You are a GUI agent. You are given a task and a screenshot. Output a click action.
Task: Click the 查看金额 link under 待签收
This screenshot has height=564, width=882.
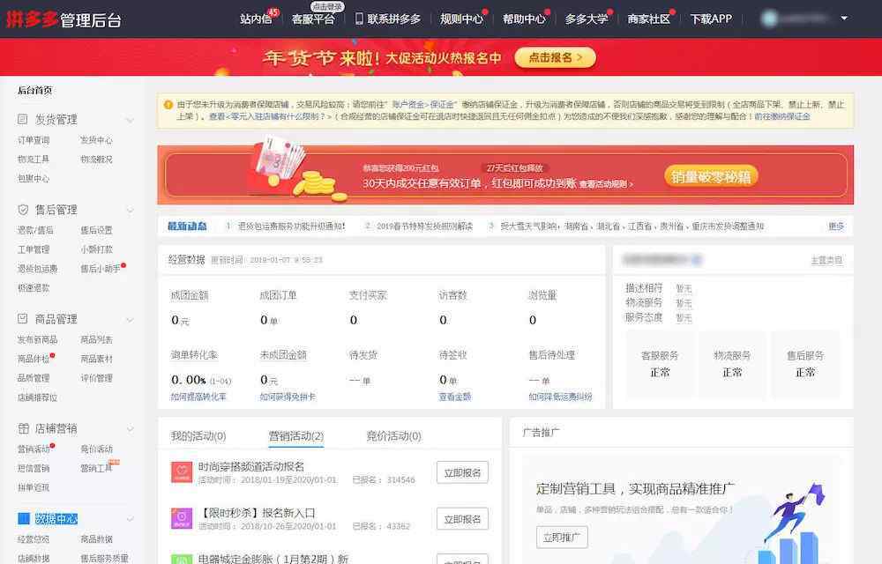pyautogui.click(x=454, y=397)
